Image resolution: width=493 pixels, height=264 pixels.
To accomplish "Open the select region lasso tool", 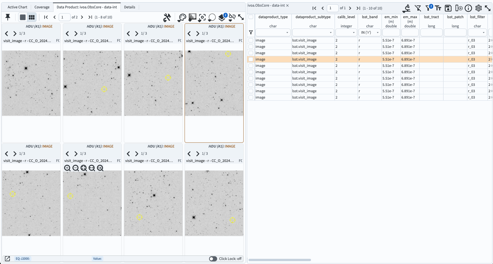I will tap(212, 17).
